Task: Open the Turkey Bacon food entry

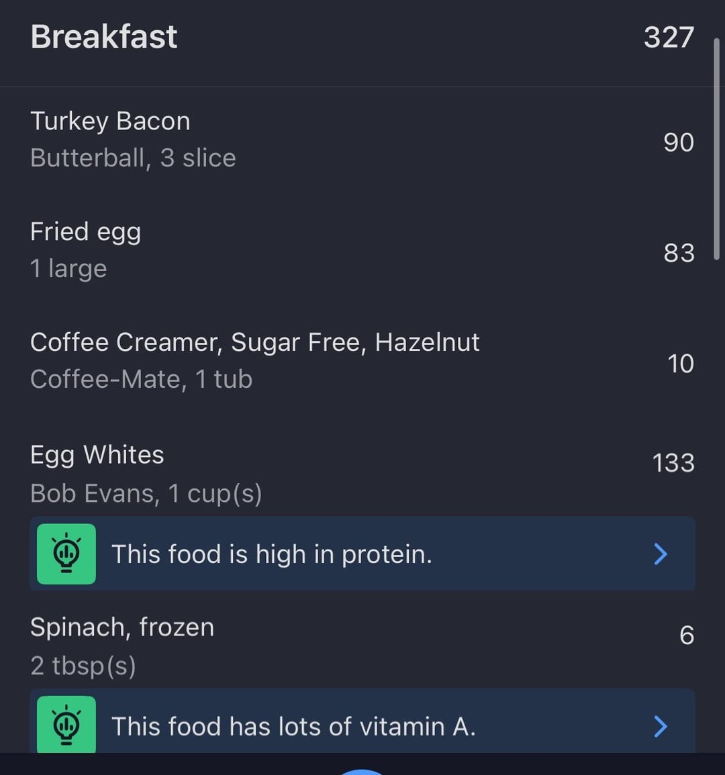Action: tap(362, 140)
